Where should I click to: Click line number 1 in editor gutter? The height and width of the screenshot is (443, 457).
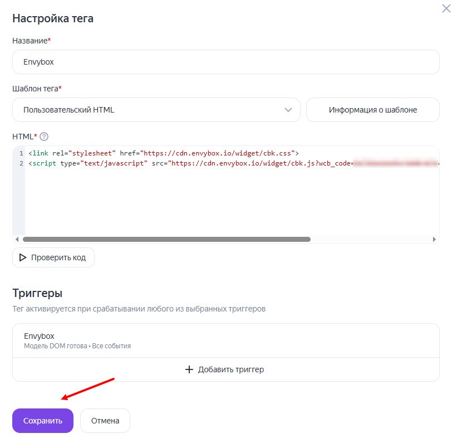pyautogui.click(x=21, y=153)
